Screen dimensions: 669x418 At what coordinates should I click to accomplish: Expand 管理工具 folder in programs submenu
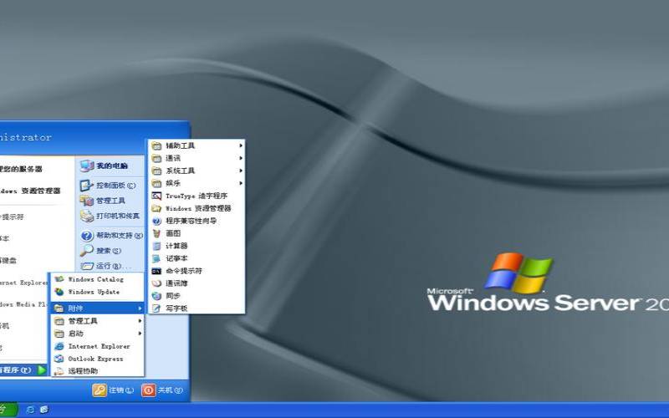coord(97,321)
